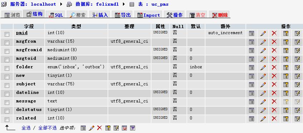Edit the subject field with pencil icon
Viewport: 303px width, 133px height.
coord(263,85)
